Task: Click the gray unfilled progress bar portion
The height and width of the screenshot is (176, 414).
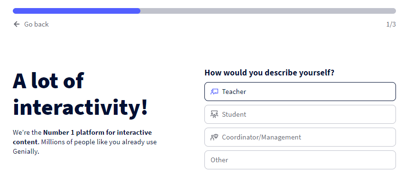Action: tap(268, 11)
